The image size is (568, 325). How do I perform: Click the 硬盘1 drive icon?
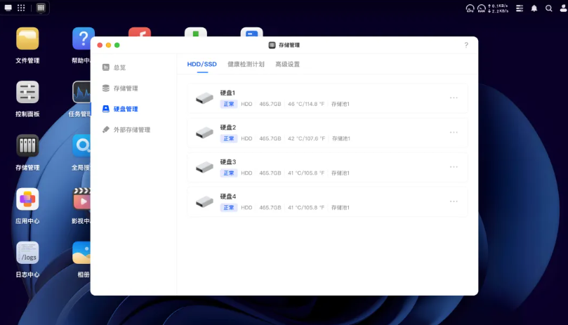click(x=205, y=98)
